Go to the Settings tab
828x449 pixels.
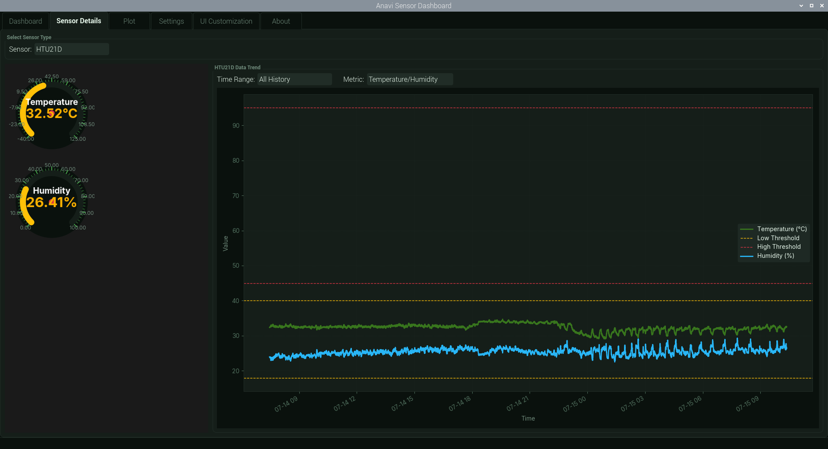[x=171, y=21]
